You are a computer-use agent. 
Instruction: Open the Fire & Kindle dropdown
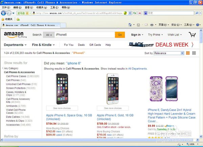(43, 45)
